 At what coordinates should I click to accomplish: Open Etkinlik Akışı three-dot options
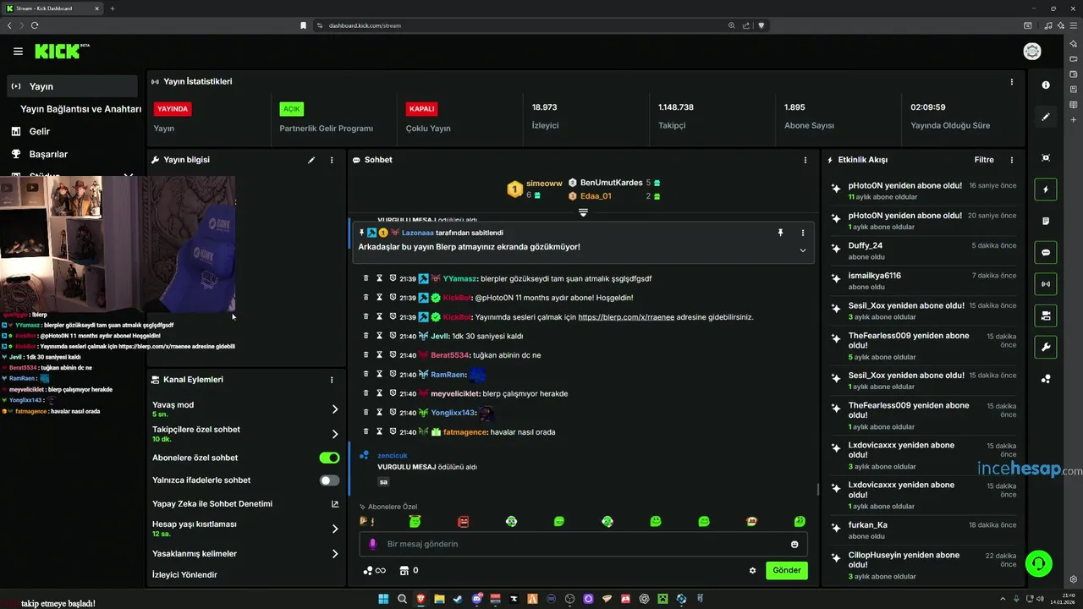(1012, 160)
